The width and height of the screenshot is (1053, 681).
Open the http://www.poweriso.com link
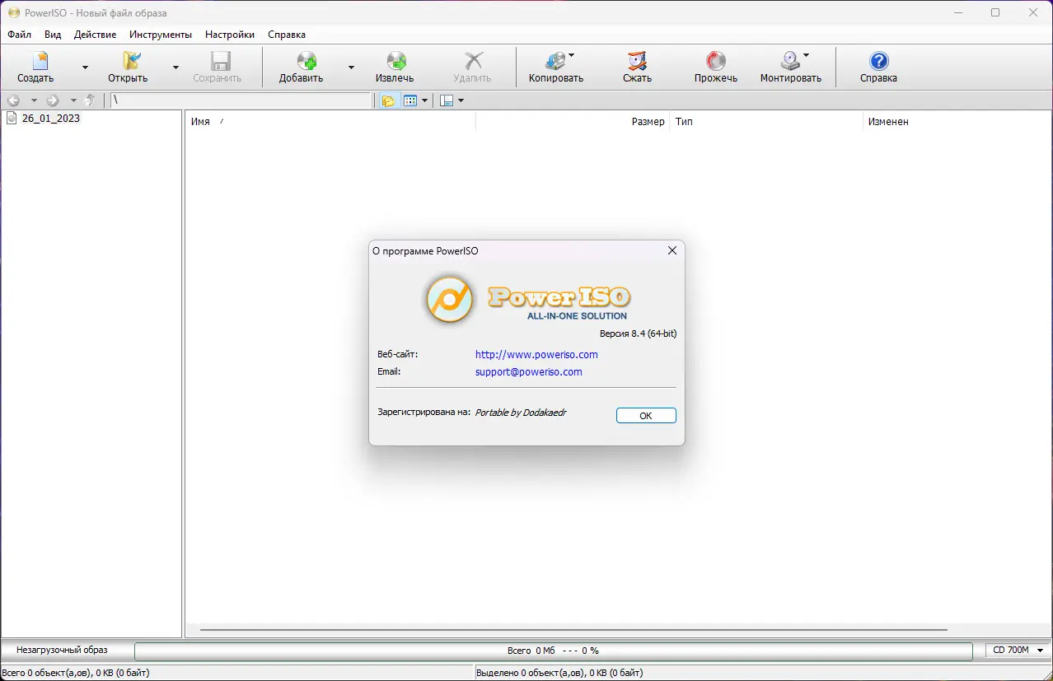536,355
